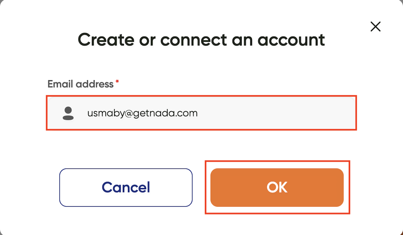
Task: Choose the white outlined Cancel option
Action: pyautogui.click(x=126, y=187)
